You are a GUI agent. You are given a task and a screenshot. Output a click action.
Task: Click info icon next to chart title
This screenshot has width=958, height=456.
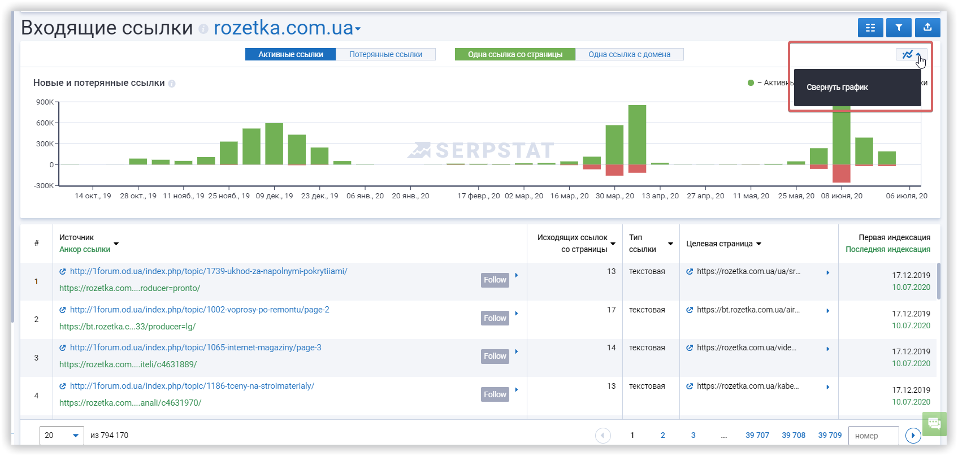click(x=172, y=84)
